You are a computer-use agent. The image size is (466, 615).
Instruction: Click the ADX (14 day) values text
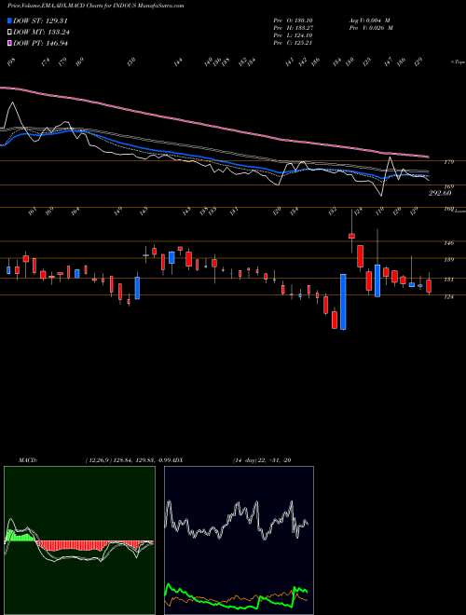point(262,460)
